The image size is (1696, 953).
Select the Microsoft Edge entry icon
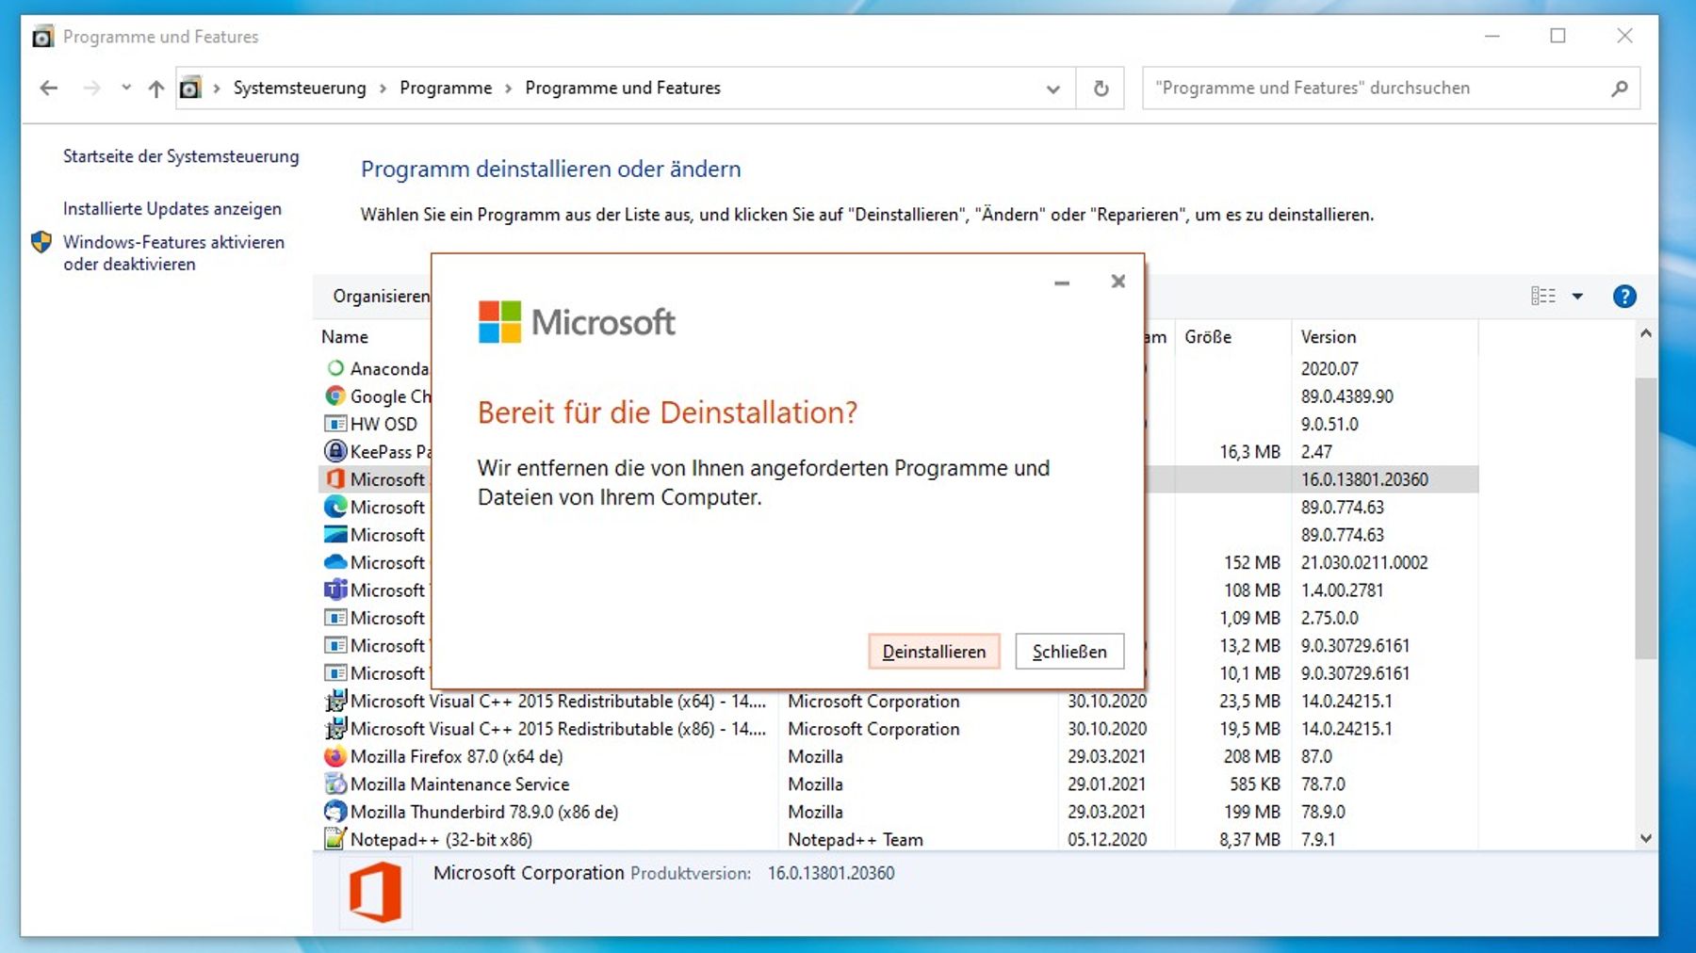(335, 507)
